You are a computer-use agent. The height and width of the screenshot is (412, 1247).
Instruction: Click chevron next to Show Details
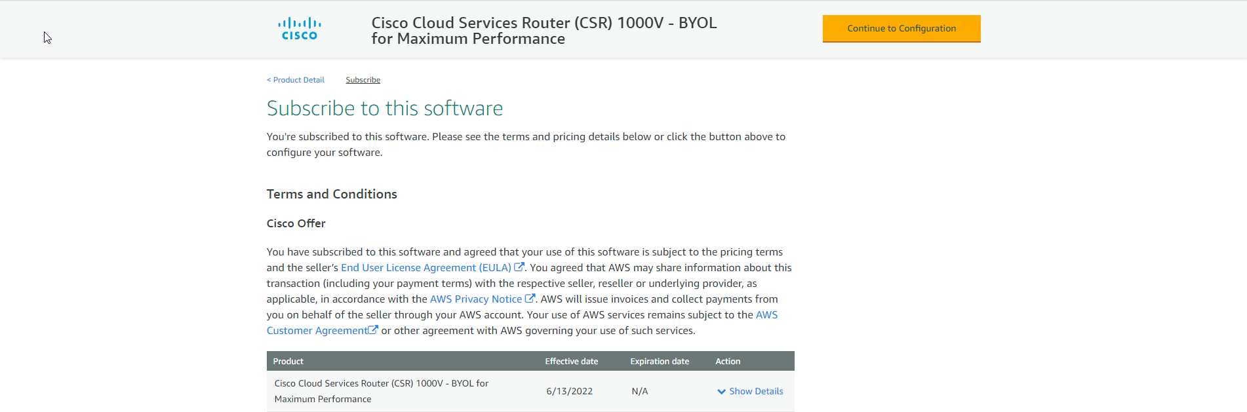(721, 392)
